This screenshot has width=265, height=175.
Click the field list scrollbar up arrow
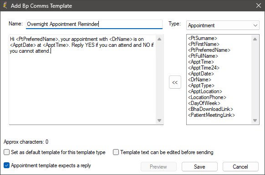pos(255,39)
